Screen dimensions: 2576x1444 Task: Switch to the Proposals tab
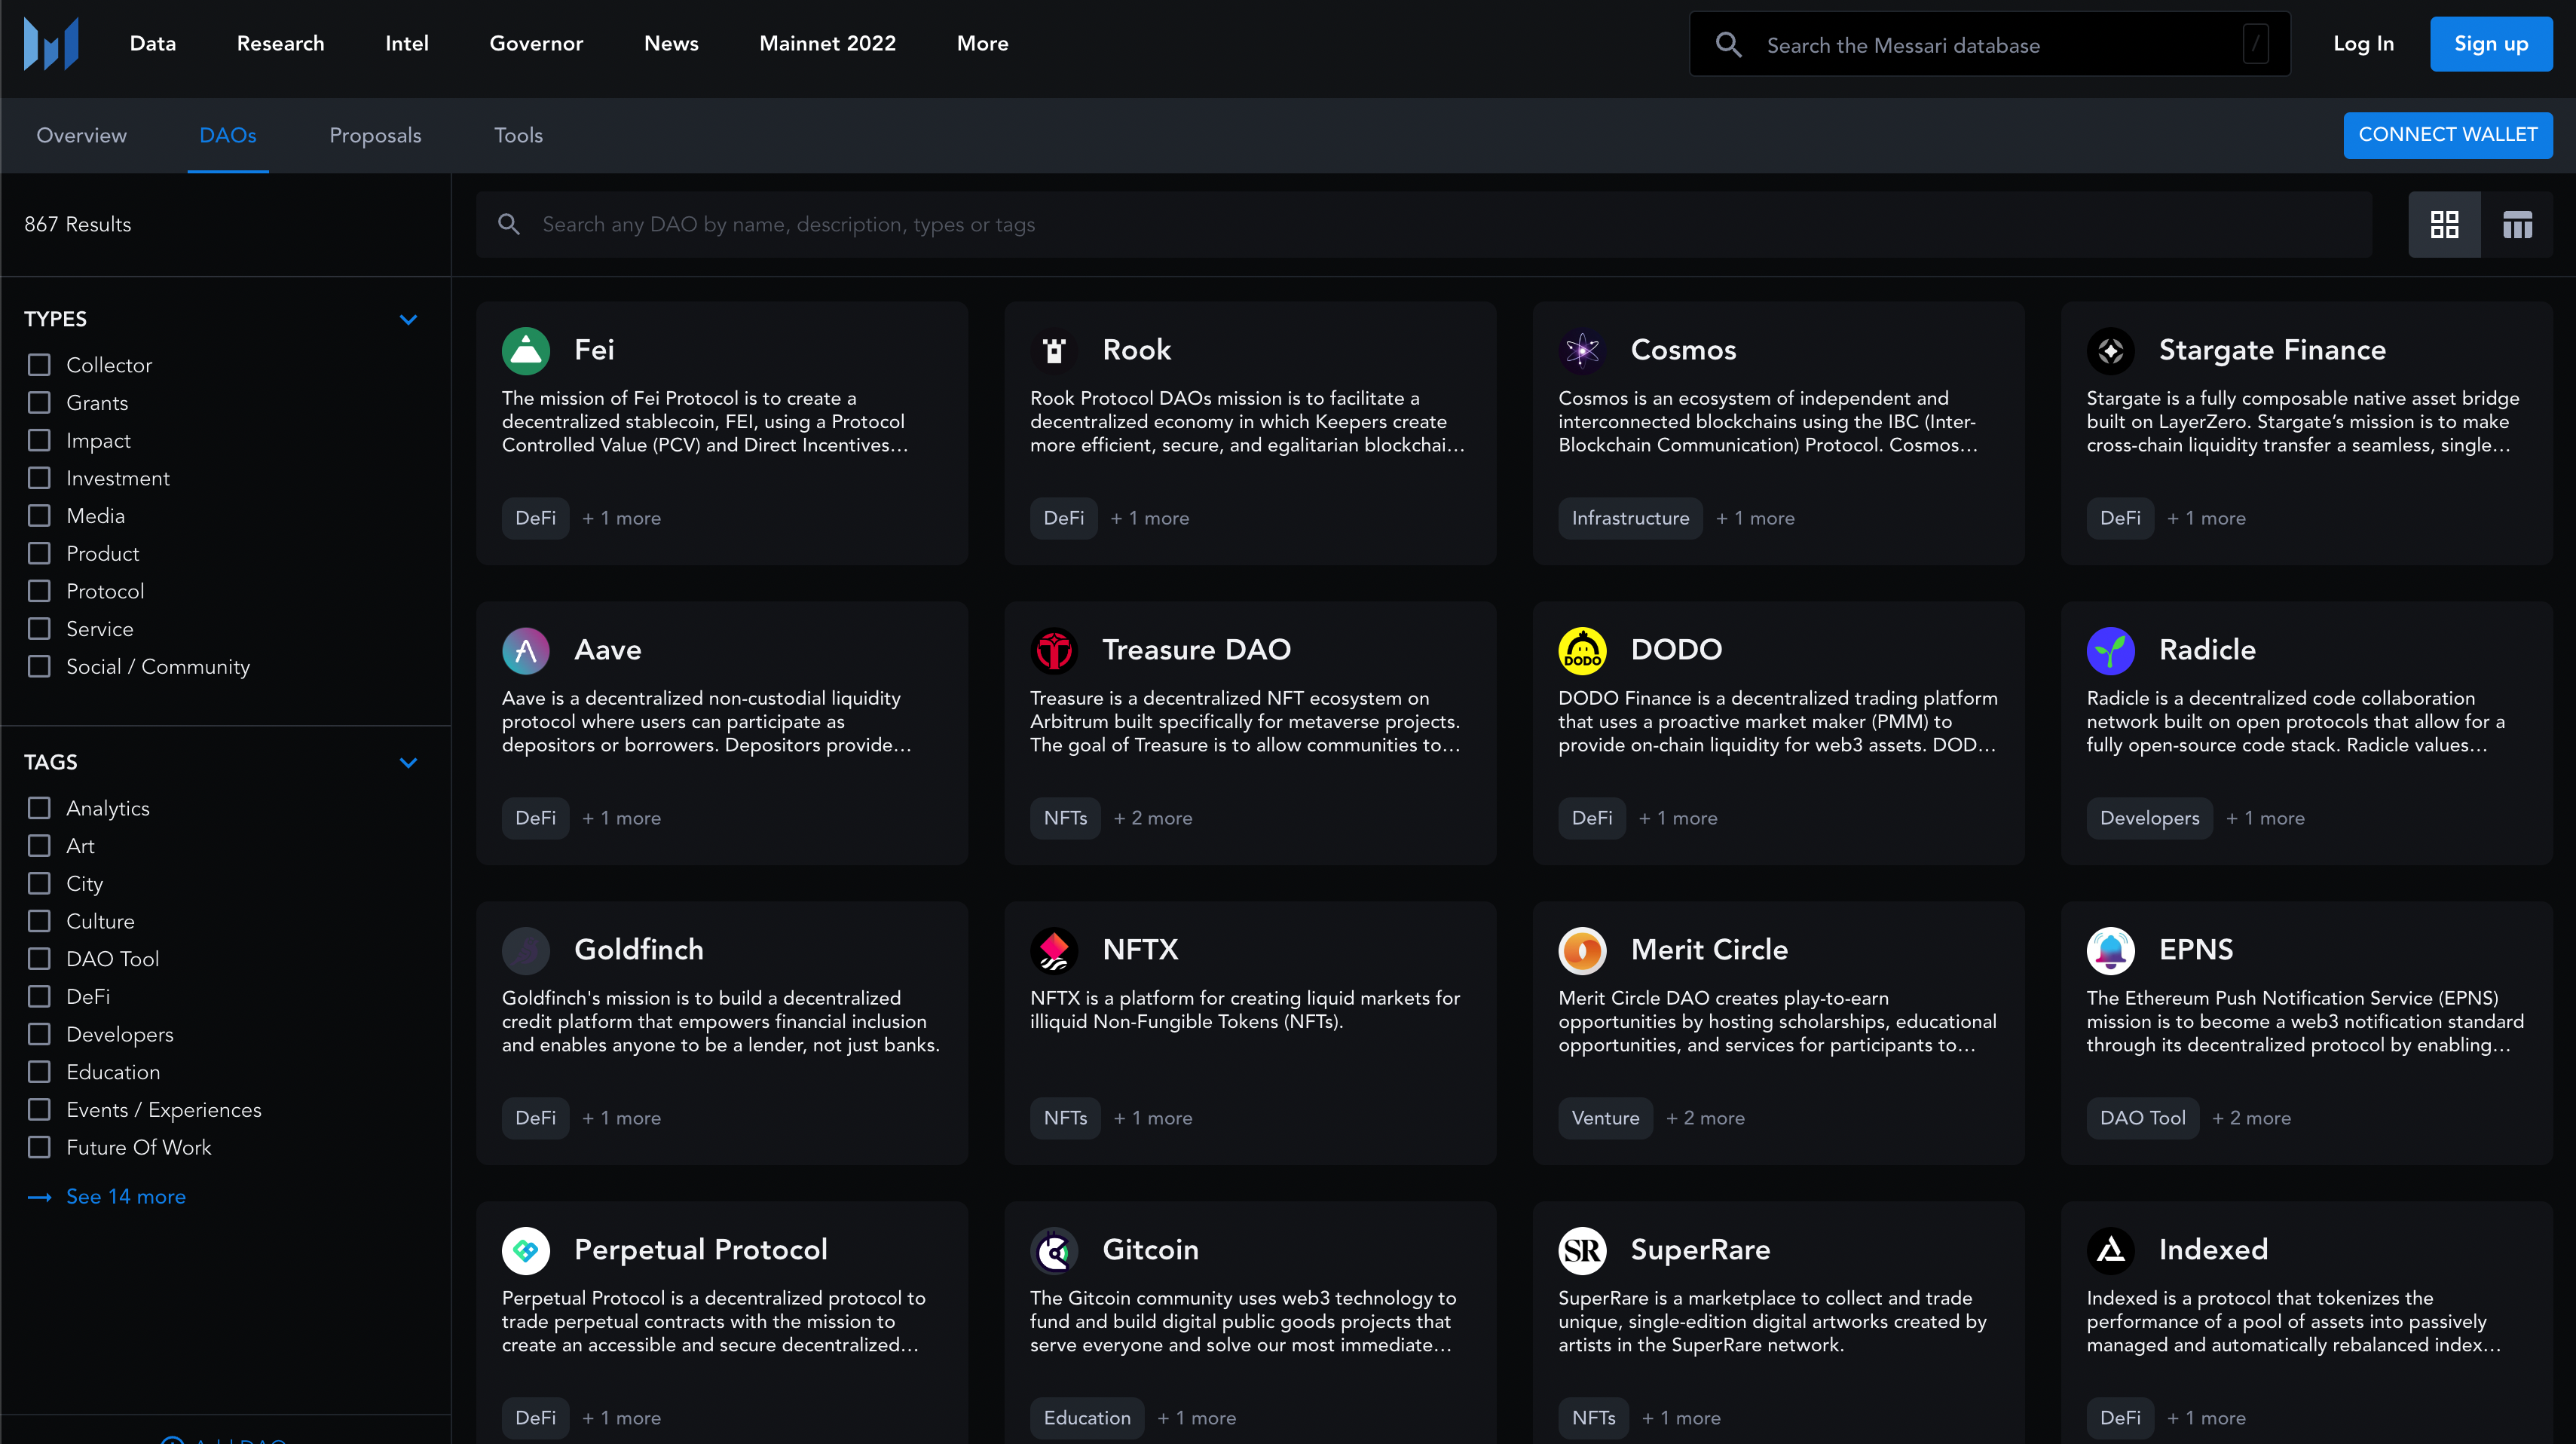tap(375, 135)
